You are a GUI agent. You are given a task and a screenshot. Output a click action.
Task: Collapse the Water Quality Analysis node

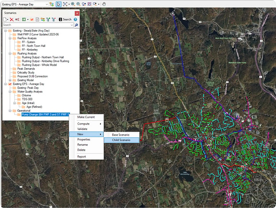10,92
